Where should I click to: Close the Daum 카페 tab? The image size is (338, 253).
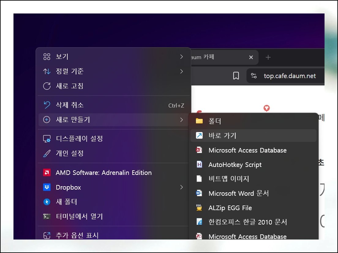click(251, 57)
